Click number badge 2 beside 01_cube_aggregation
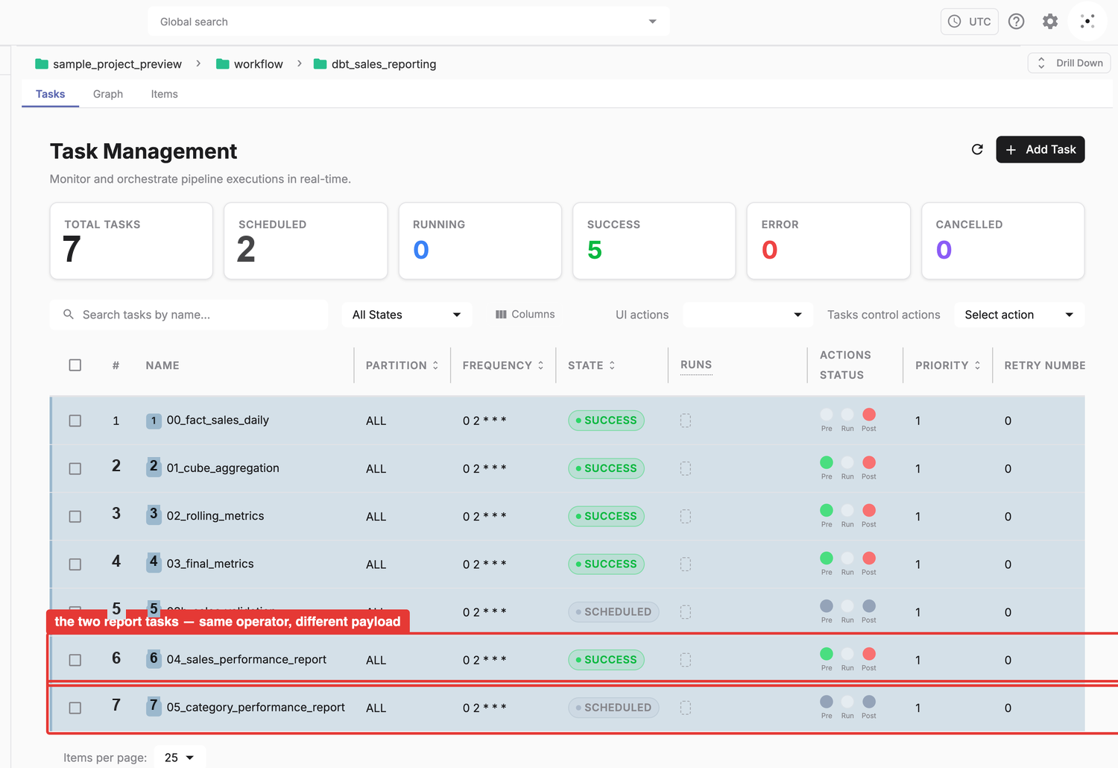 pyautogui.click(x=154, y=467)
